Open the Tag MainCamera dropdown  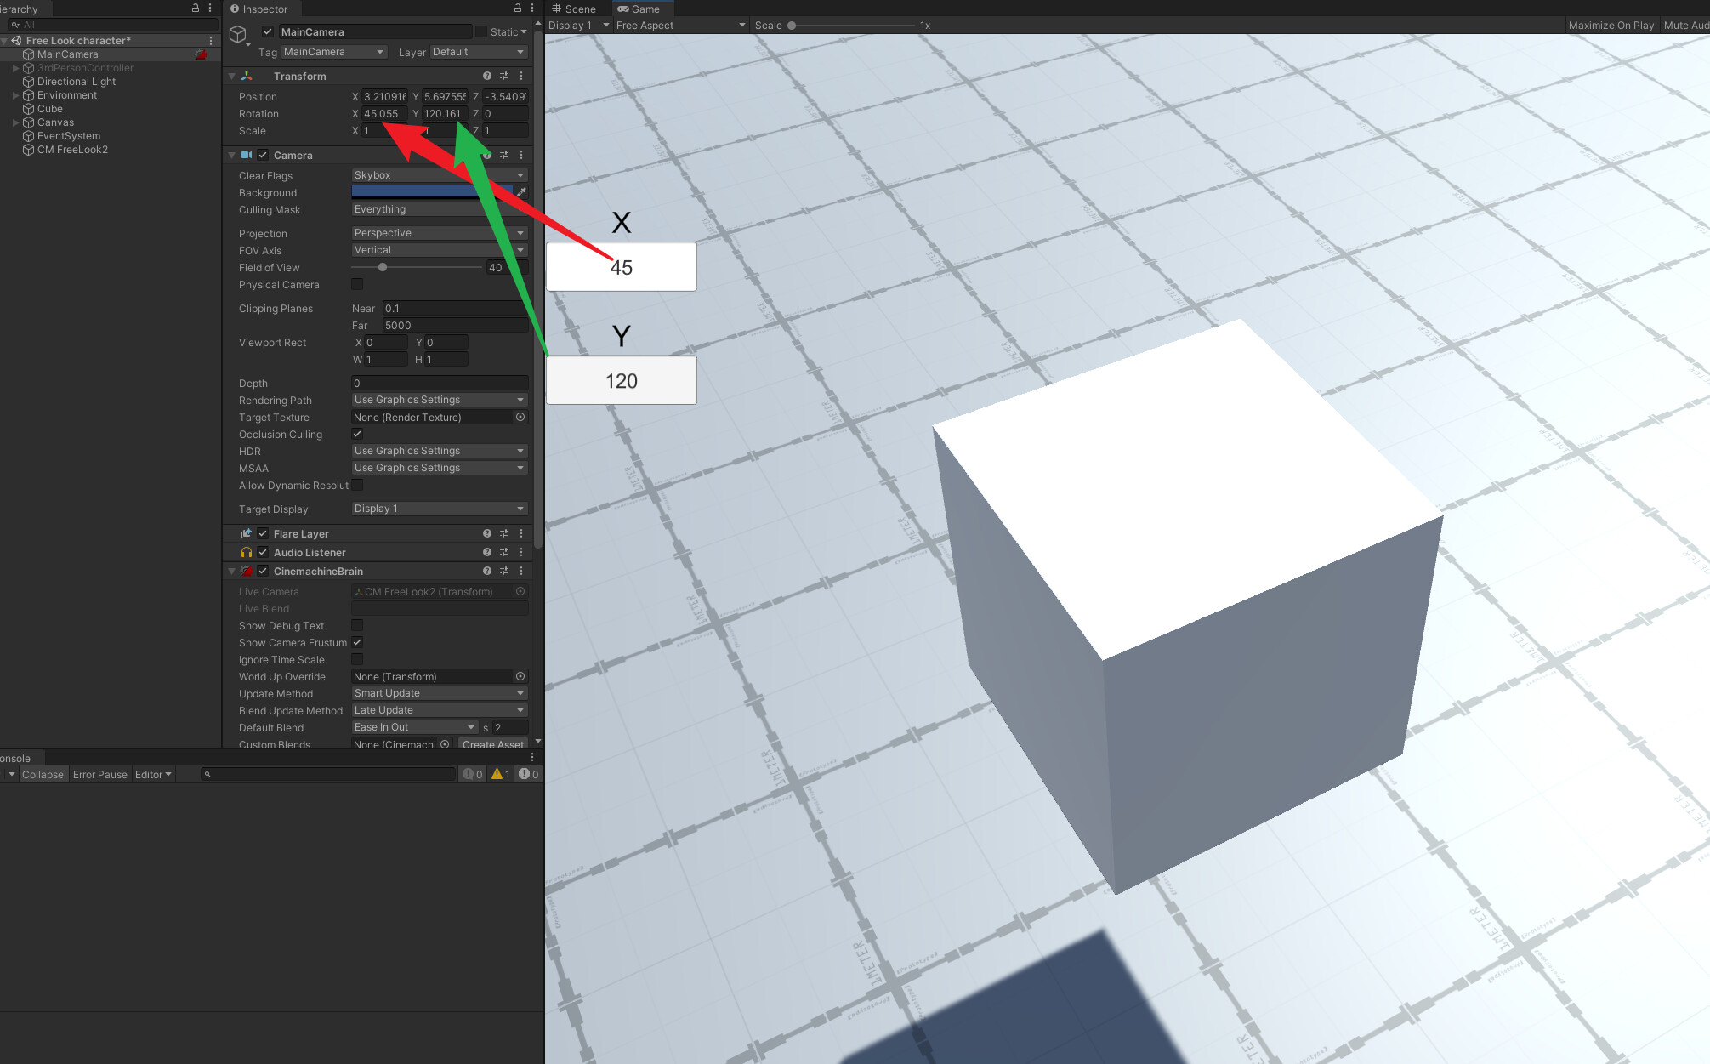click(334, 52)
